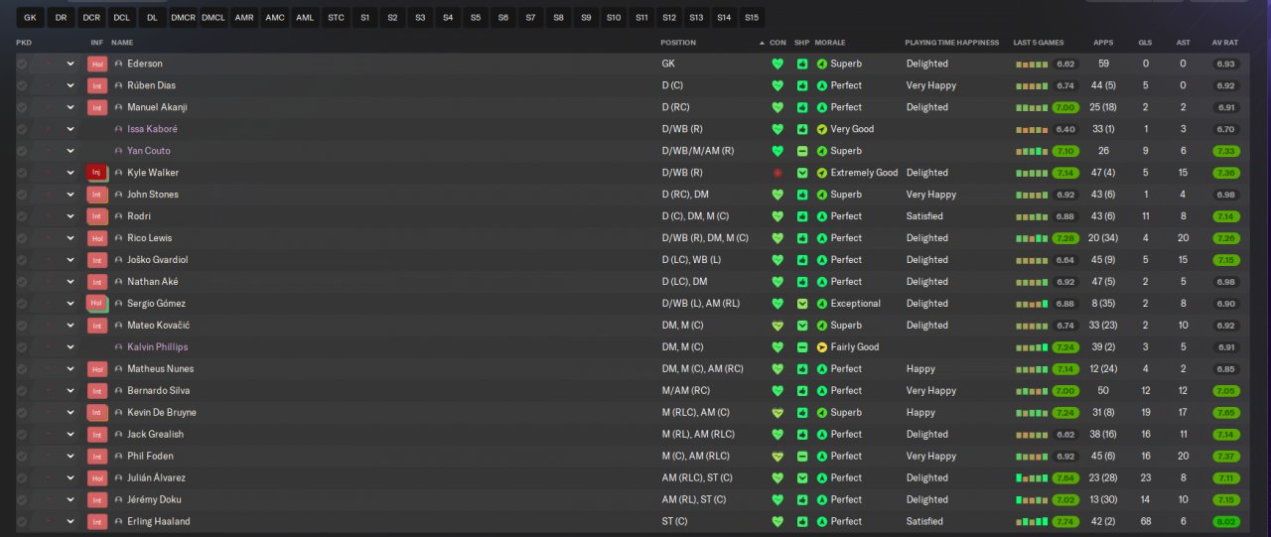The width and height of the screenshot is (1271, 537).
Task: Open Yan Couto's player profile
Action: coord(149,151)
